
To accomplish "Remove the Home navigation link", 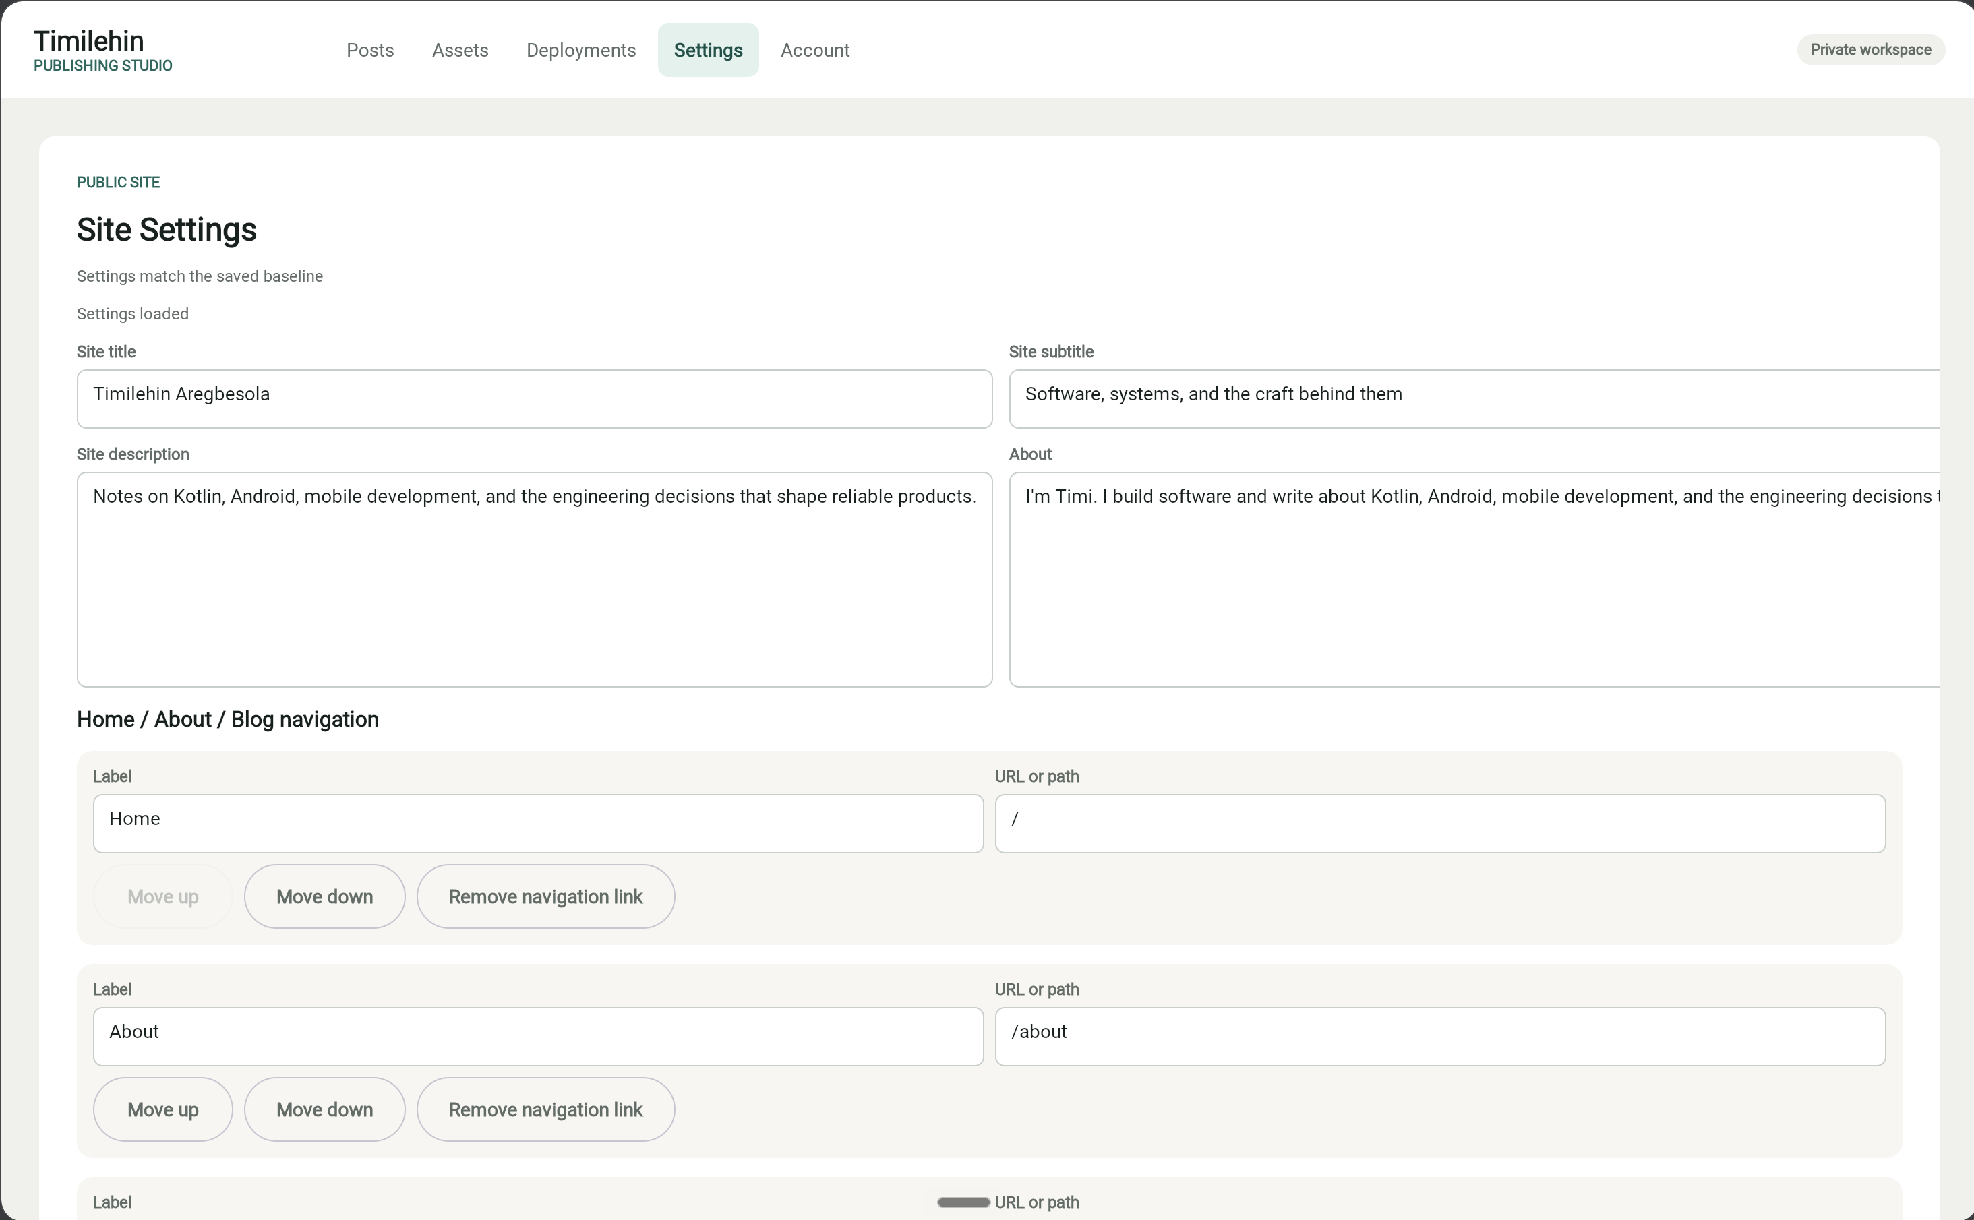I will click(x=545, y=896).
